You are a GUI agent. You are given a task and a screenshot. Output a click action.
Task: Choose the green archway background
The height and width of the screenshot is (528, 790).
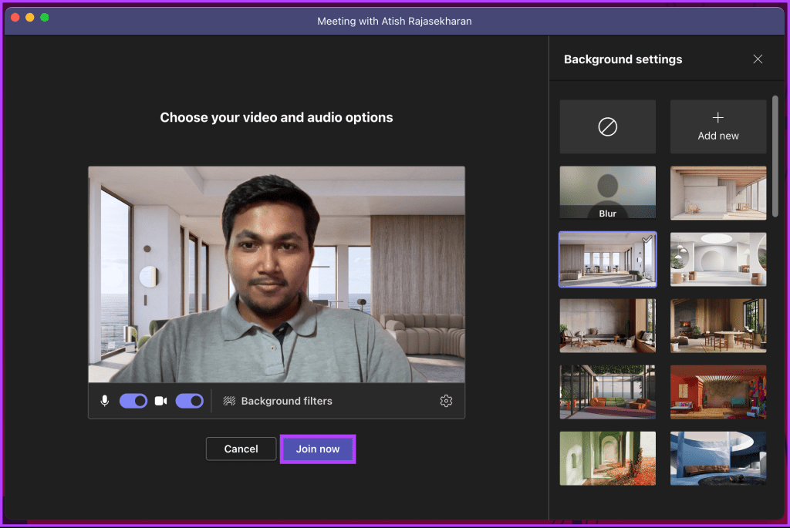[x=607, y=458]
